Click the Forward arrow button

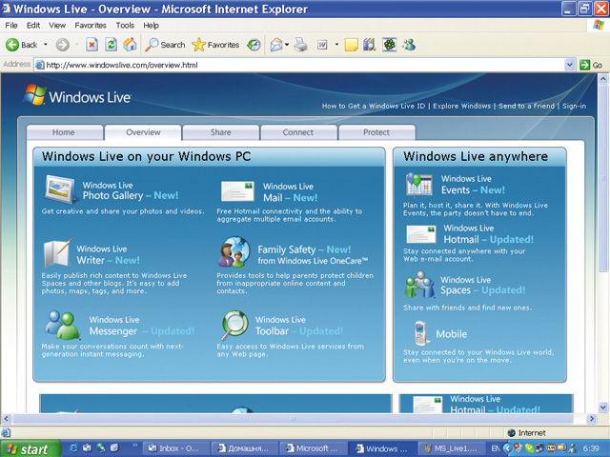coord(62,45)
